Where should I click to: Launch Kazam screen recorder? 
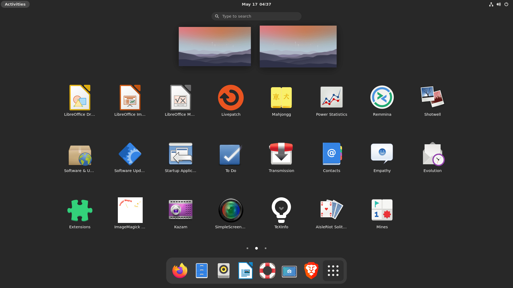(181, 210)
